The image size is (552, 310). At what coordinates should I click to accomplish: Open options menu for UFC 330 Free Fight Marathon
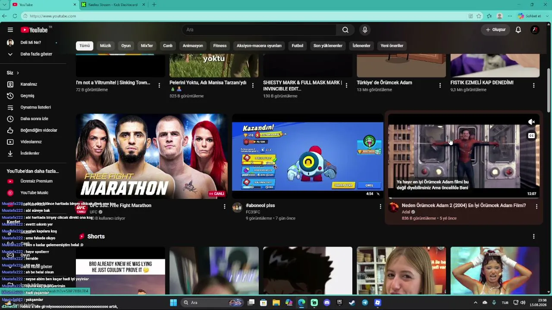(224, 207)
